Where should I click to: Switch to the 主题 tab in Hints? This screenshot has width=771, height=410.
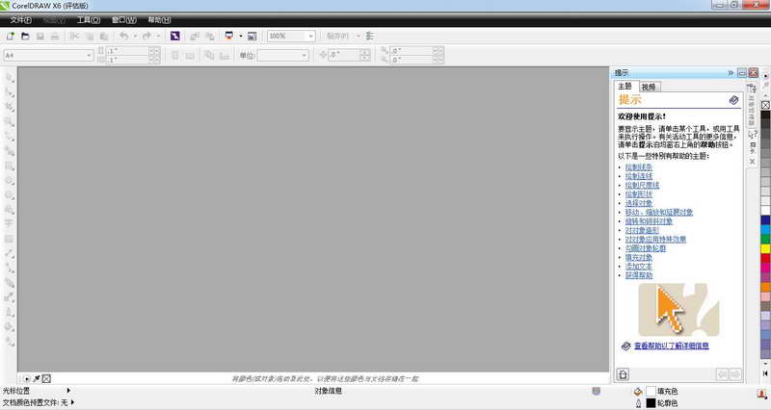(625, 87)
